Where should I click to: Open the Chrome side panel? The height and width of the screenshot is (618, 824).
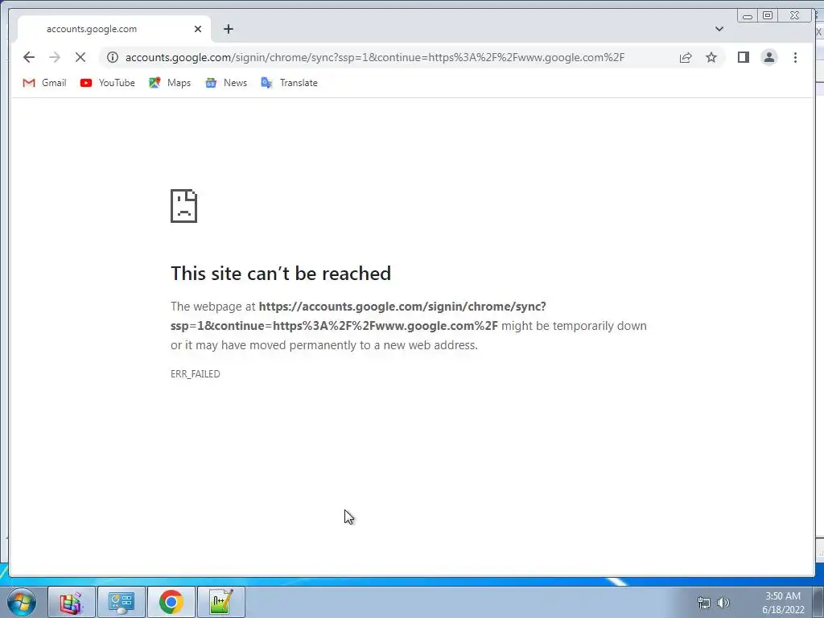(743, 57)
